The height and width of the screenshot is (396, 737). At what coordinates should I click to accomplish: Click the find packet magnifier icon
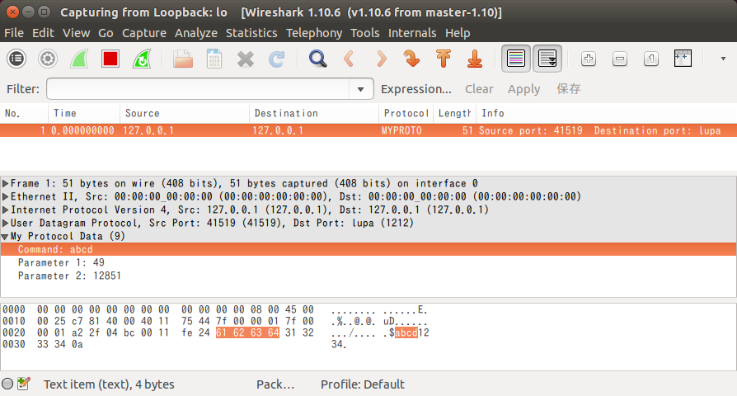click(317, 59)
